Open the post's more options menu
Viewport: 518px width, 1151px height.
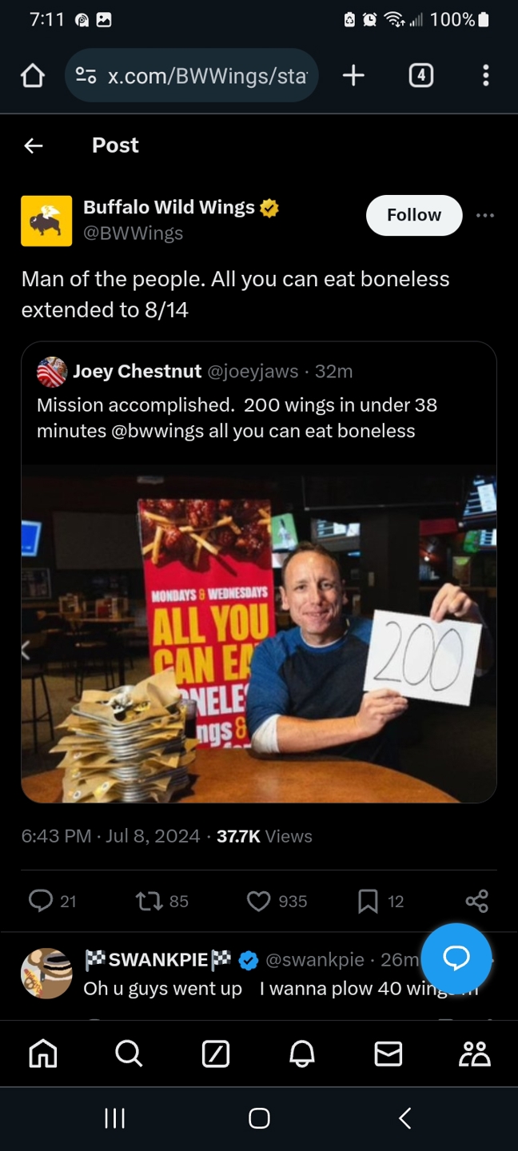[x=484, y=215]
